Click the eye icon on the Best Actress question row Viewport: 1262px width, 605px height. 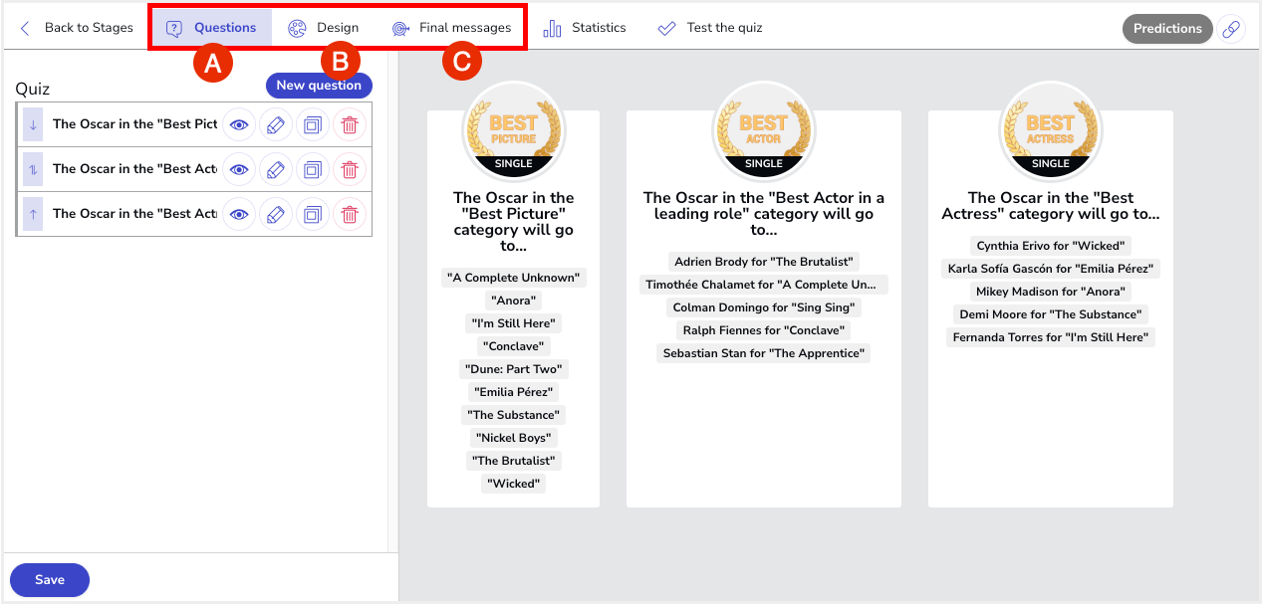(239, 214)
